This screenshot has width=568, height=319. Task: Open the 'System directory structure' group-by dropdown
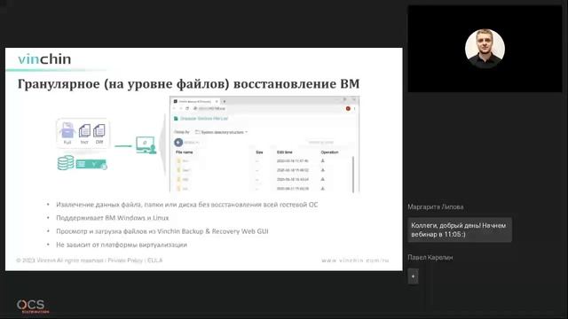tap(222, 132)
